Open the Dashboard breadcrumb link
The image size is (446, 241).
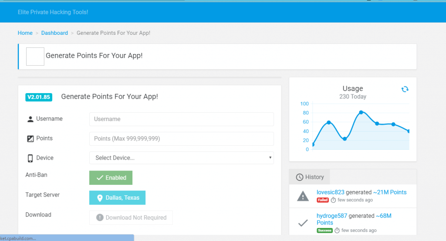point(54,33)
